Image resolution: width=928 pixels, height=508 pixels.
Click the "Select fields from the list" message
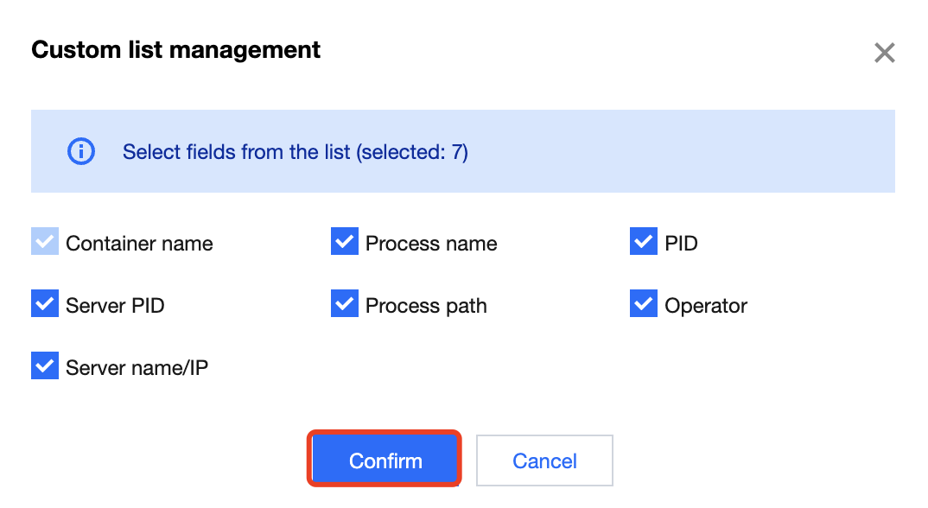point(295,153)
